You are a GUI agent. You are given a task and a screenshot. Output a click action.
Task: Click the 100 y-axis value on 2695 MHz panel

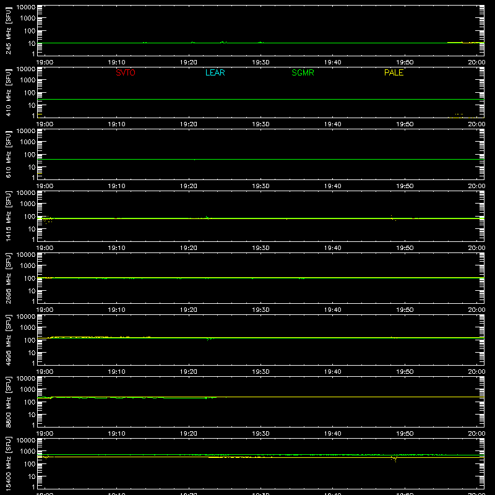point(30,278)
